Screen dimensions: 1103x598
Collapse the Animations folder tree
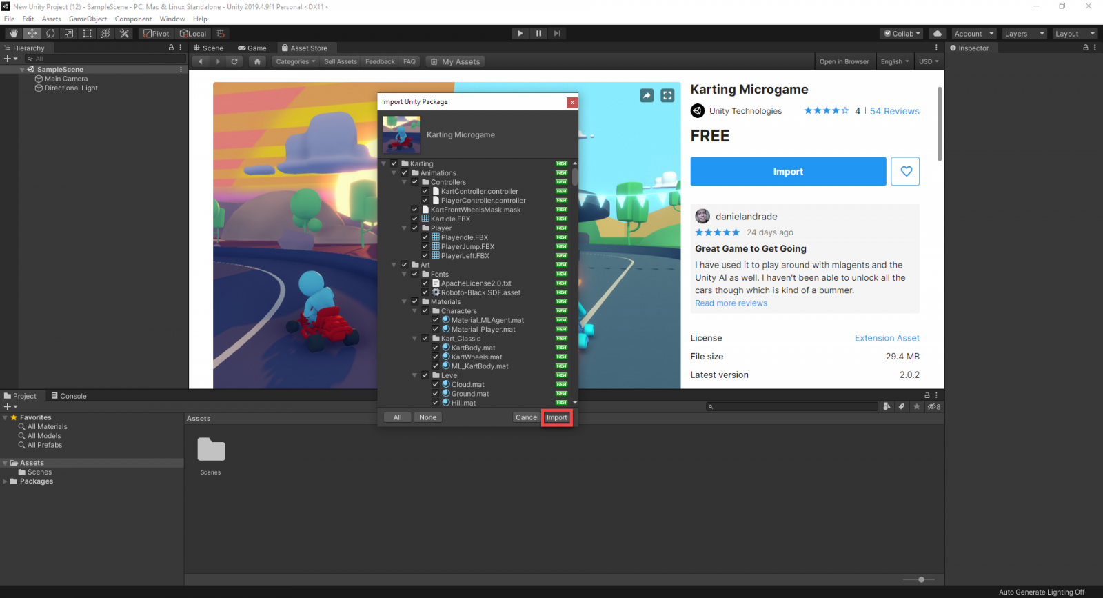tap(394, 172)
